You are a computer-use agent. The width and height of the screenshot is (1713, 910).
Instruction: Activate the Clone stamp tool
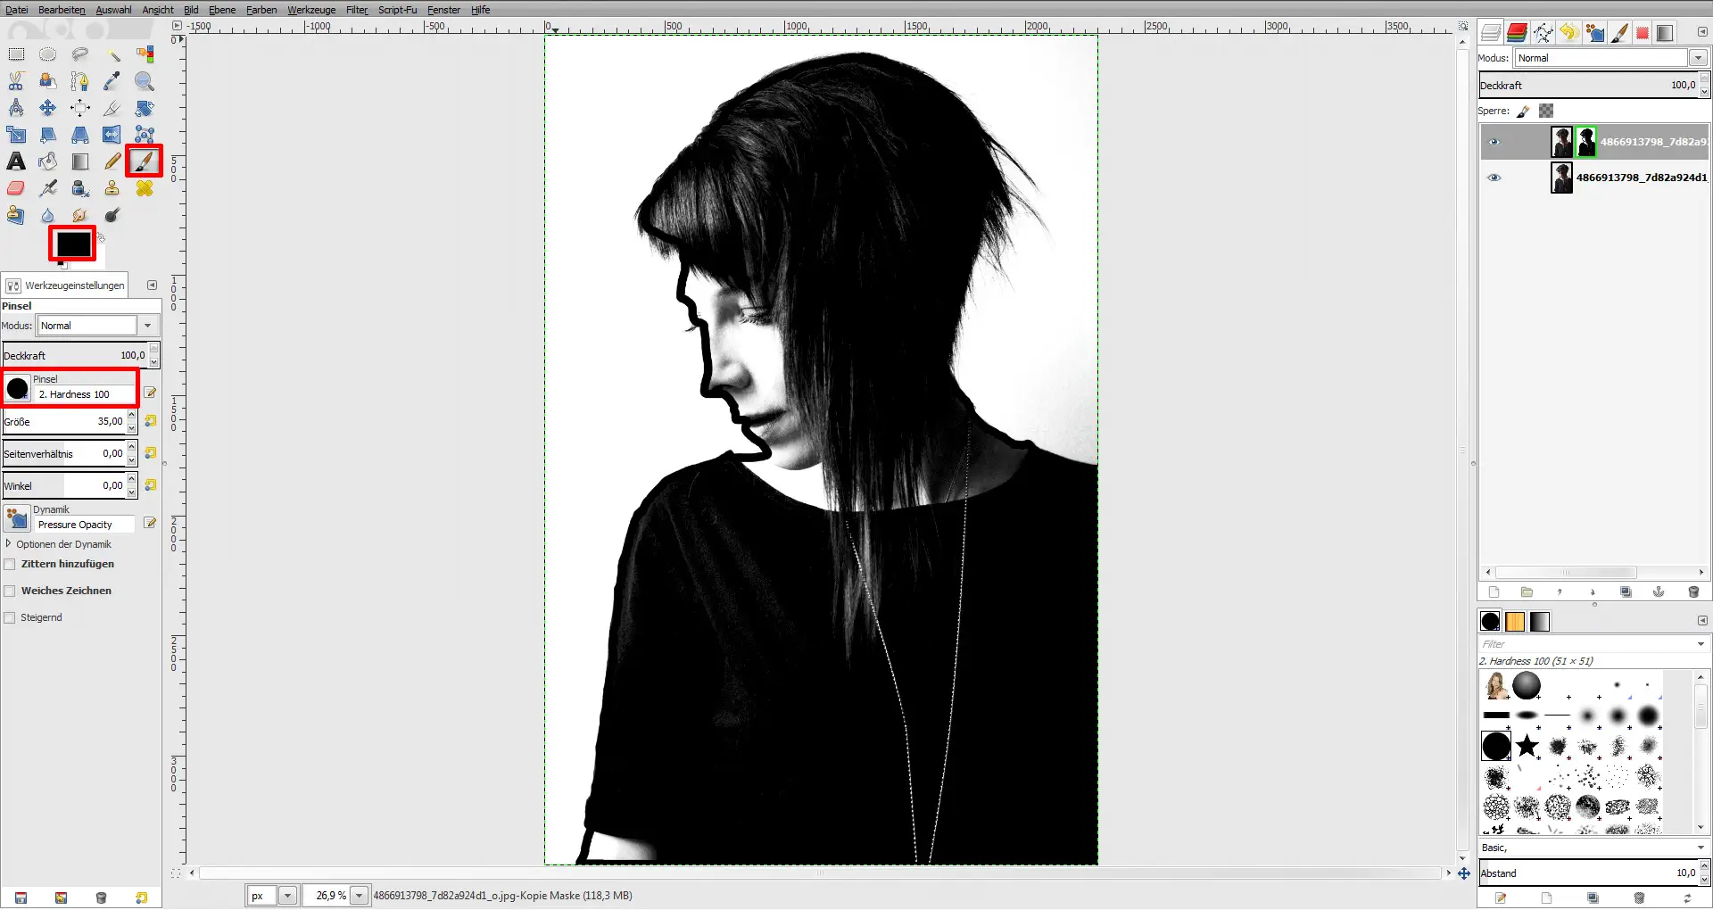pos(112,188)
